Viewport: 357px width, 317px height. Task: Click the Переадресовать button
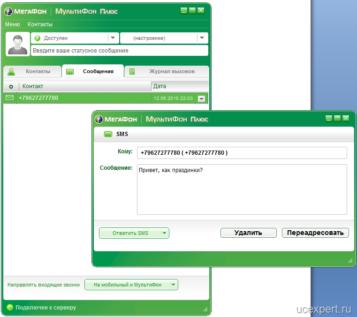(315, 233)
